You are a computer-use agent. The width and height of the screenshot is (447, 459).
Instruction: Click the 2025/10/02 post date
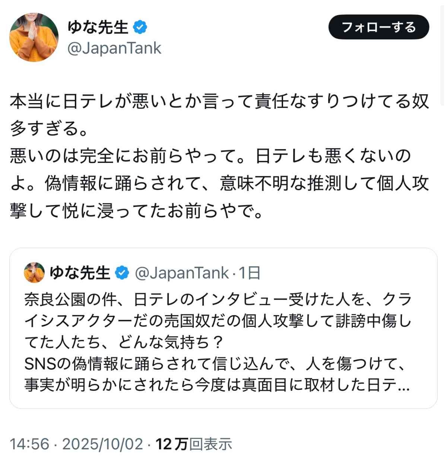[102, 444]
